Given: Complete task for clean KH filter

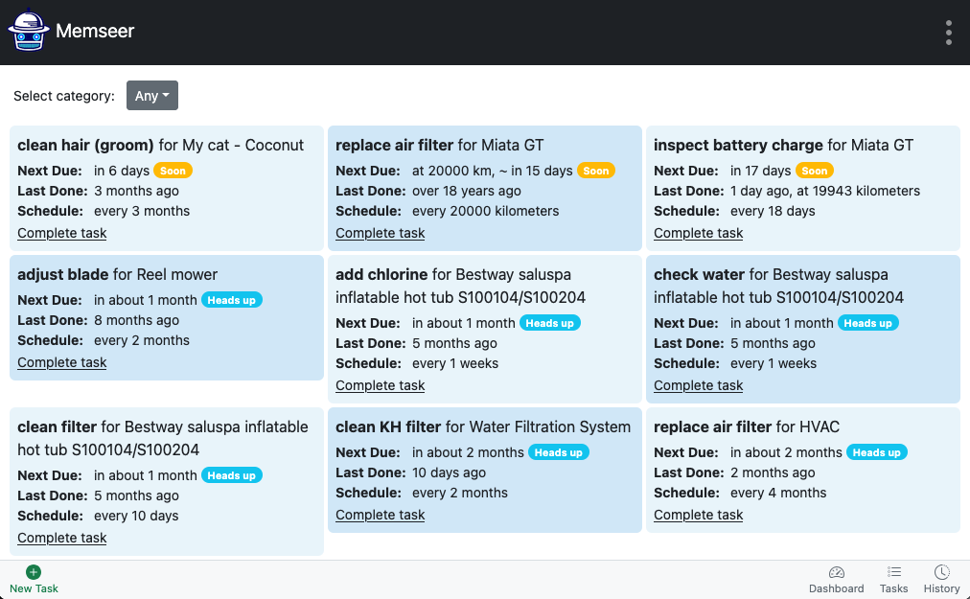Looking at the screenshot, I should [x=380, y=515].
